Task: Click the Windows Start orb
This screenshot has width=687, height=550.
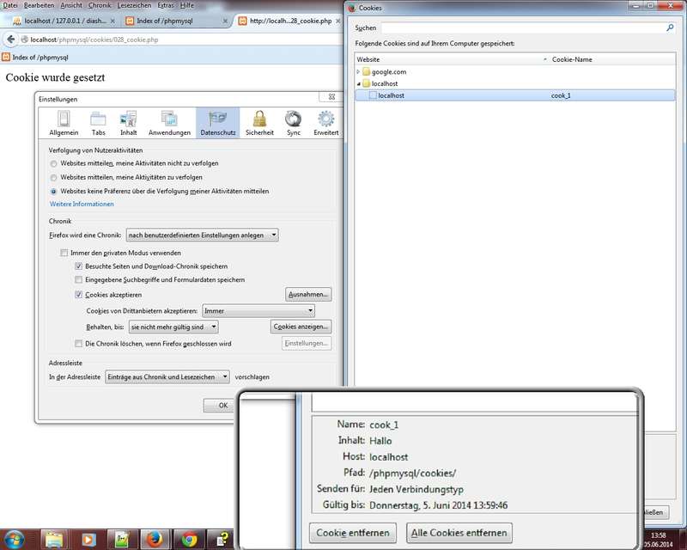Action: pyautogui.click(x=14, y=539)
